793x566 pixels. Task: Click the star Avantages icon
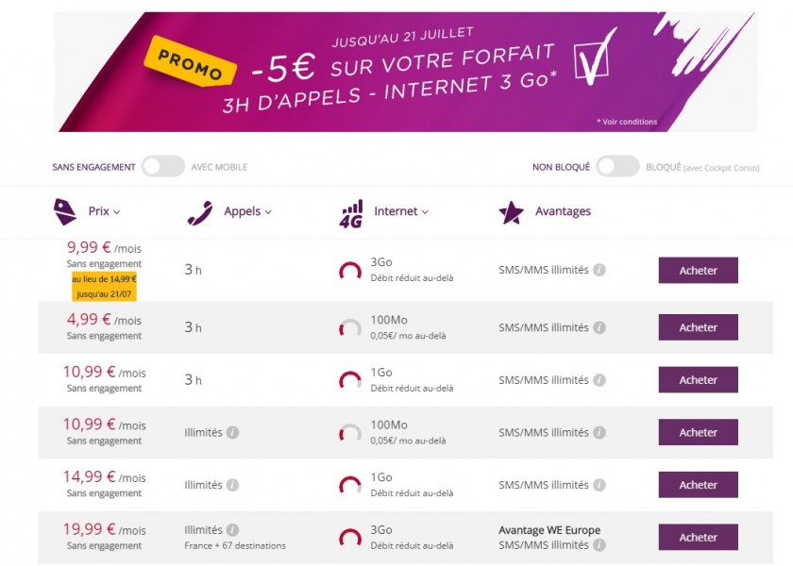pyautogui.click(x=511, y=212)
